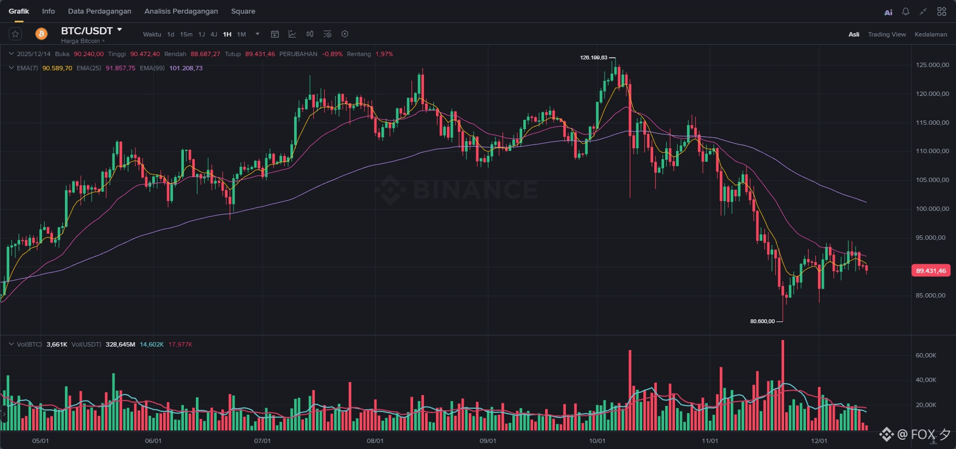
Task: Open the BTC/USDT pair dropdown
Action: [119, 30]
